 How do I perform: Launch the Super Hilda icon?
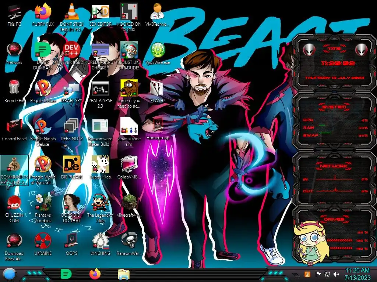(100, 168)
